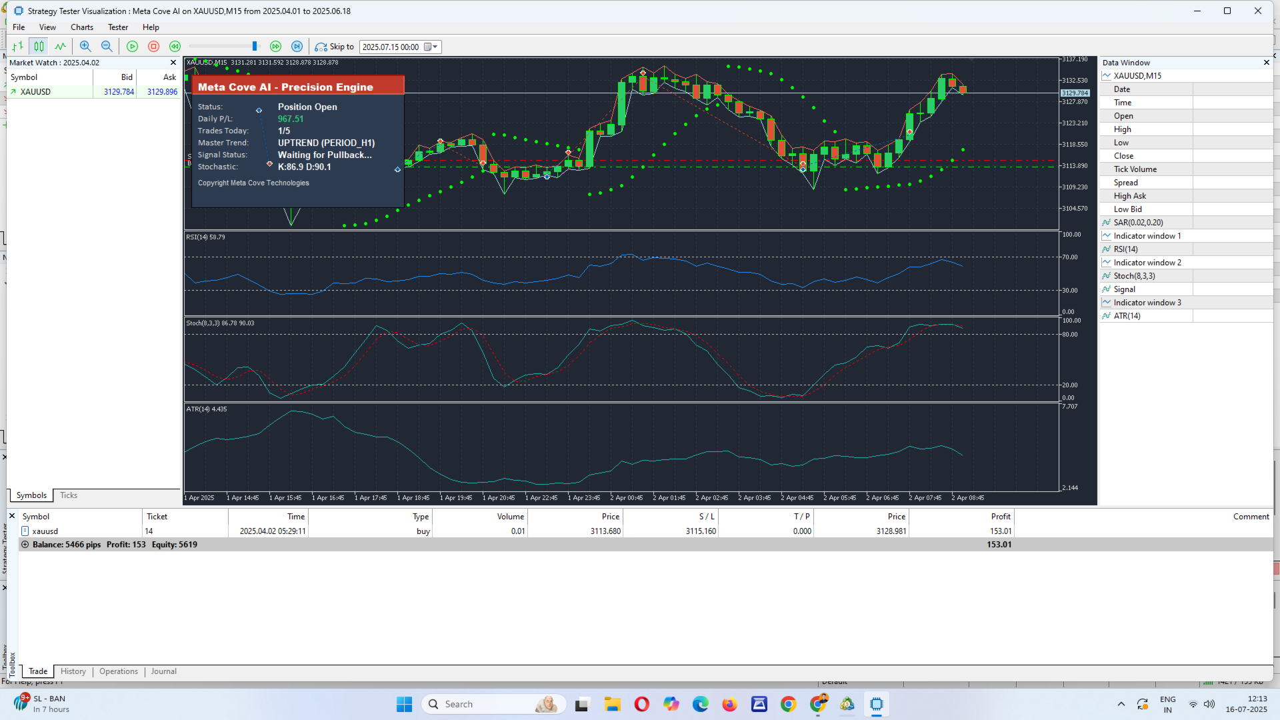Select the candlestick chart display icon
1280x720 pixels.
(x=39, y=47)
